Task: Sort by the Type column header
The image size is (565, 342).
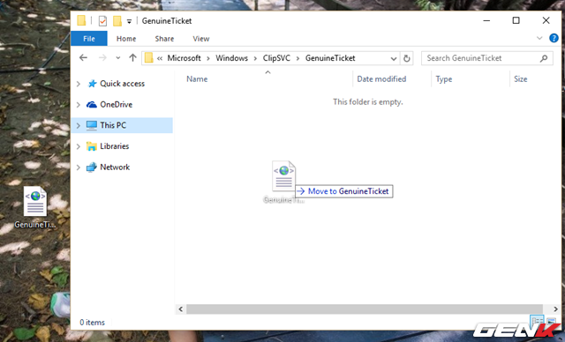Action: click(444, 79)
